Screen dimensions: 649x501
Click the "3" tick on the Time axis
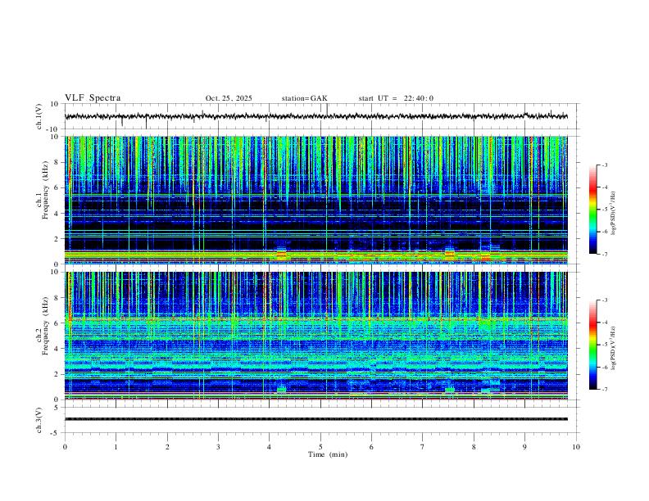(218, 447)
